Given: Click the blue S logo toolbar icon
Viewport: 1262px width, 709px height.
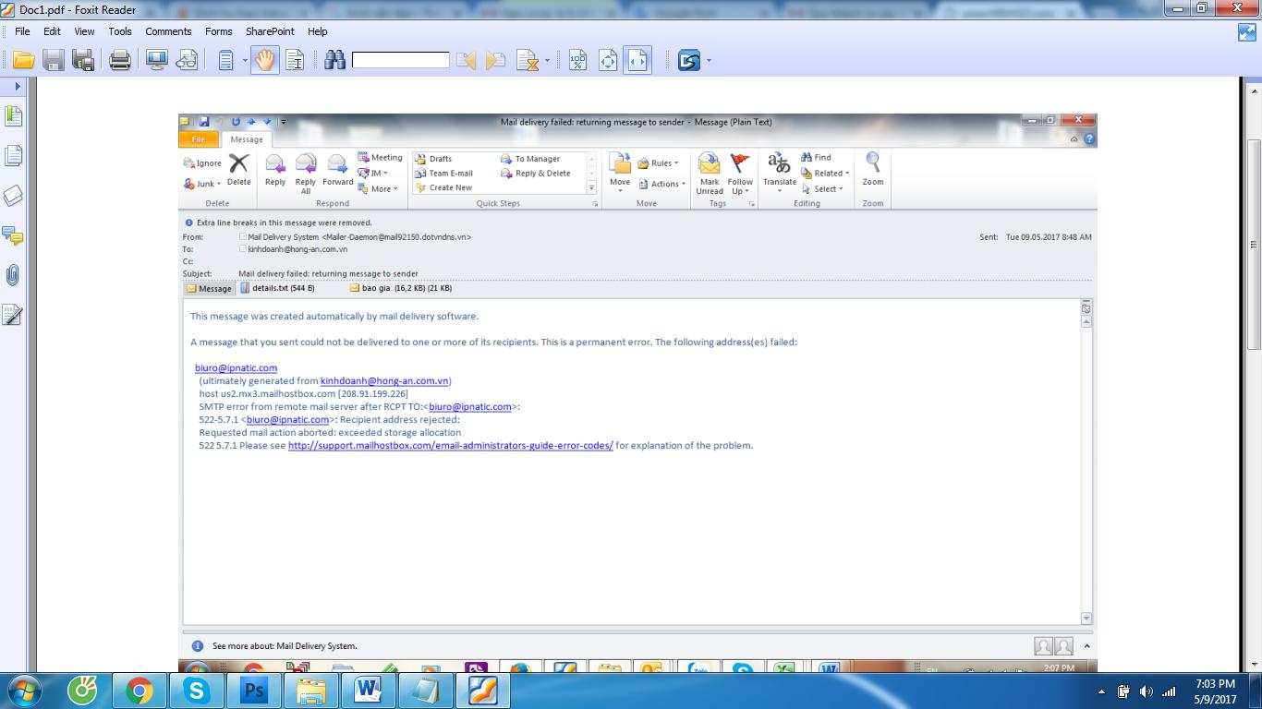Looking at the screenshot, I should click(689, 61).
